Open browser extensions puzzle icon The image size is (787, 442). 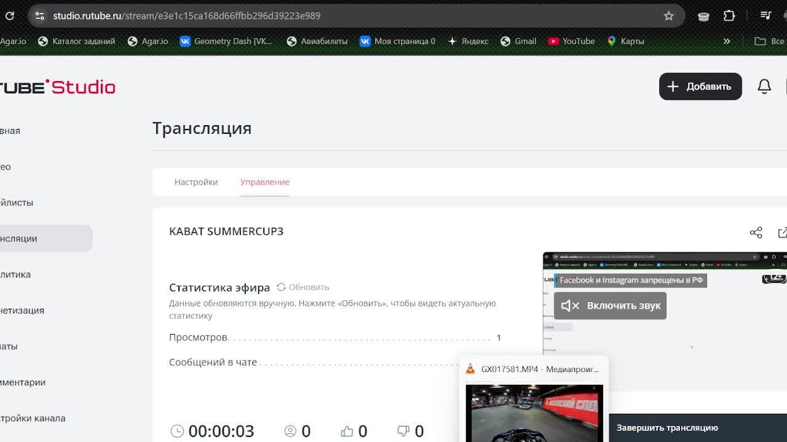(x=729, y=16)
